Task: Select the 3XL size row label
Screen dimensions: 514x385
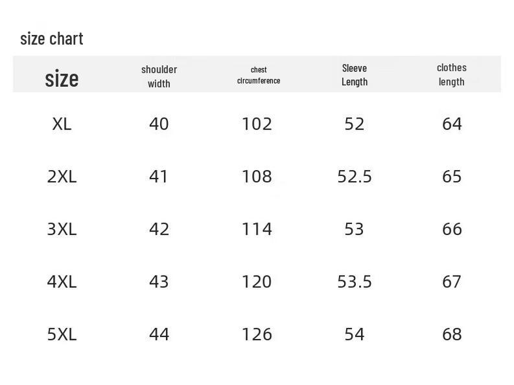Action: pos(62,229)
